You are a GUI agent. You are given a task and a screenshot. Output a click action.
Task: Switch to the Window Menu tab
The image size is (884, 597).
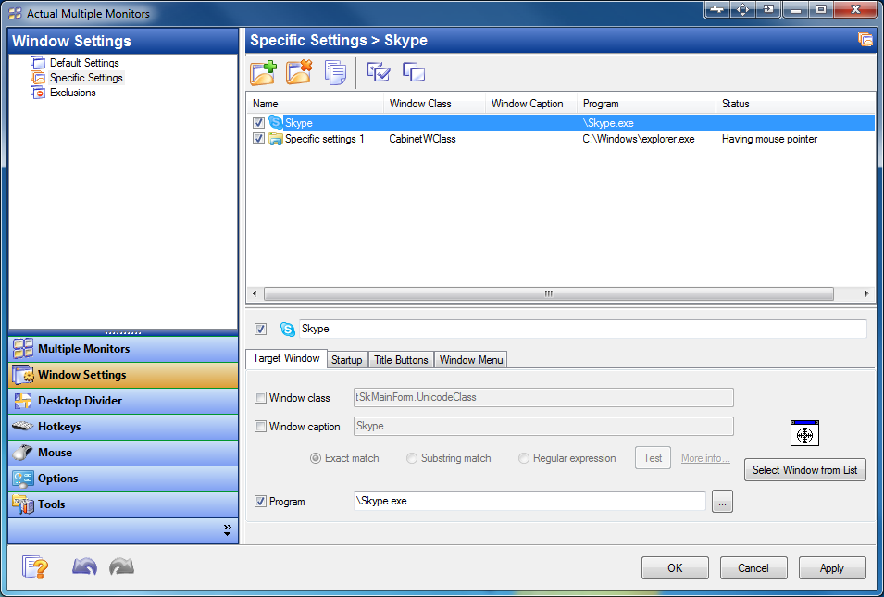tap(471, 360)
